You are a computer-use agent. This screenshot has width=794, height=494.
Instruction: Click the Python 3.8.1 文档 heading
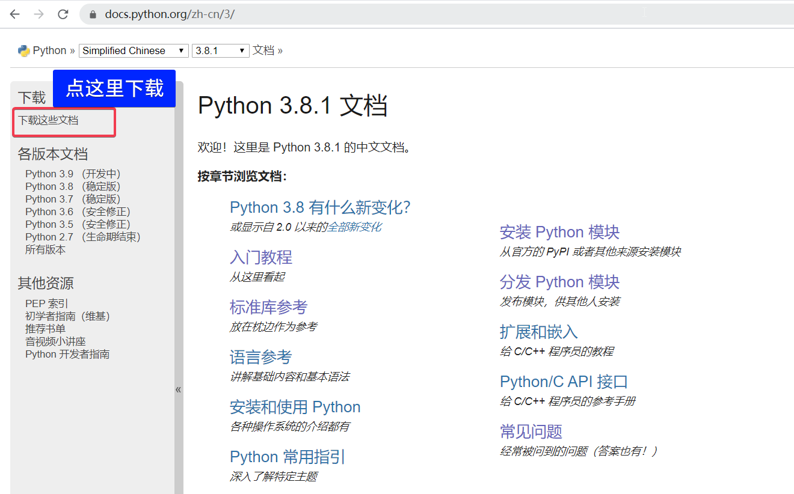pos(292,106)
